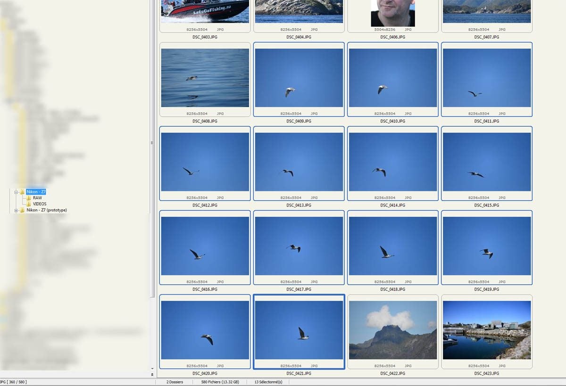Select the DSC_0422.JPG mountain thumbnail

pos(392,330)
